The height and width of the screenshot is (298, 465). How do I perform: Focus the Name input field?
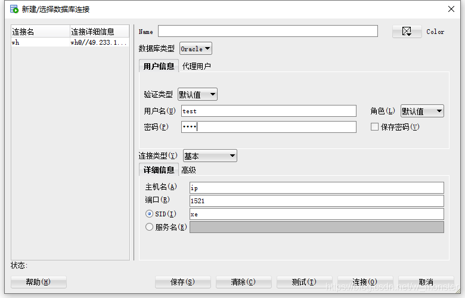[x=268, y=31]
